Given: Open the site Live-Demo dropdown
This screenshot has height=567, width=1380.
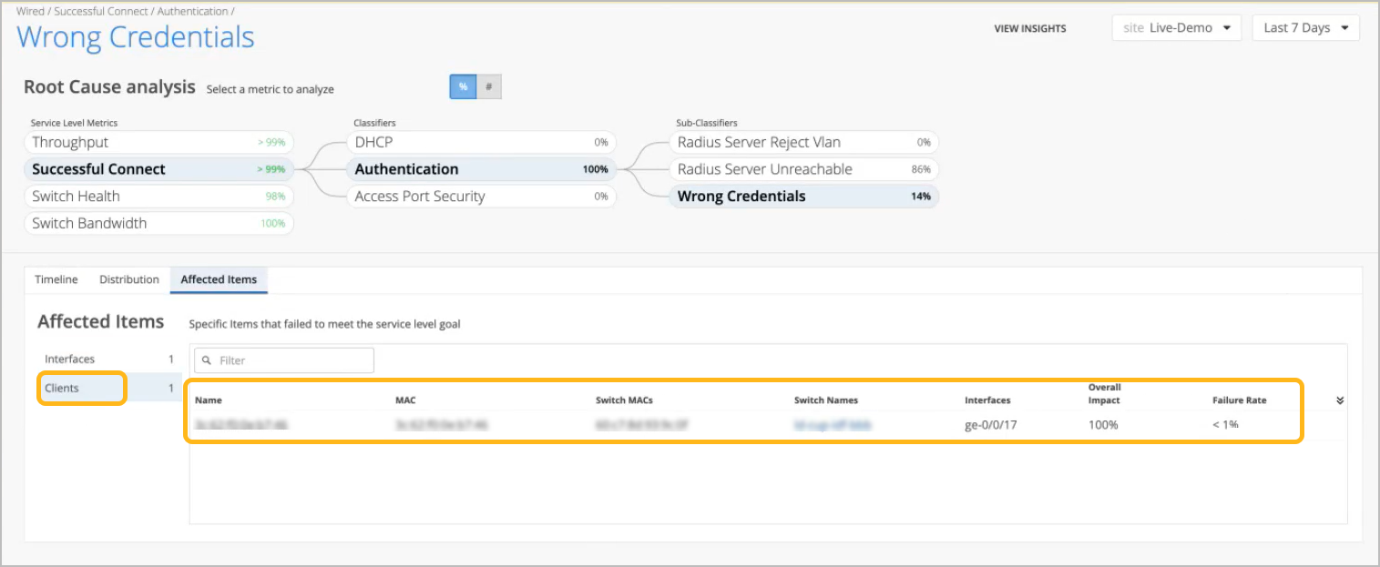Looking at the screenshot, I should (1176, 28).
